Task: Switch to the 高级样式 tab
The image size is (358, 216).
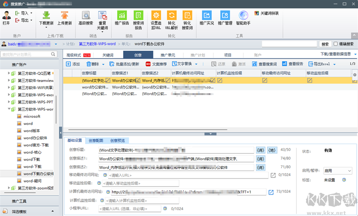Action: coord(79,55)
